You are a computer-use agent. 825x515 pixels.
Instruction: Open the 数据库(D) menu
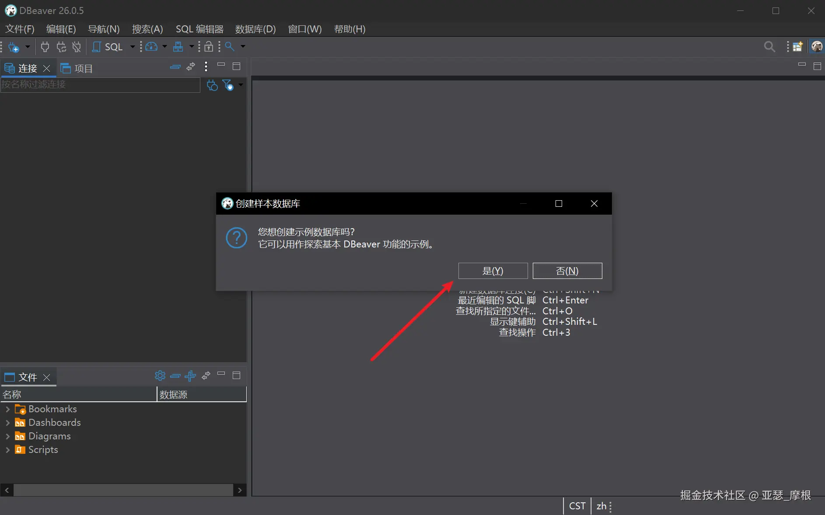point(255,29)
